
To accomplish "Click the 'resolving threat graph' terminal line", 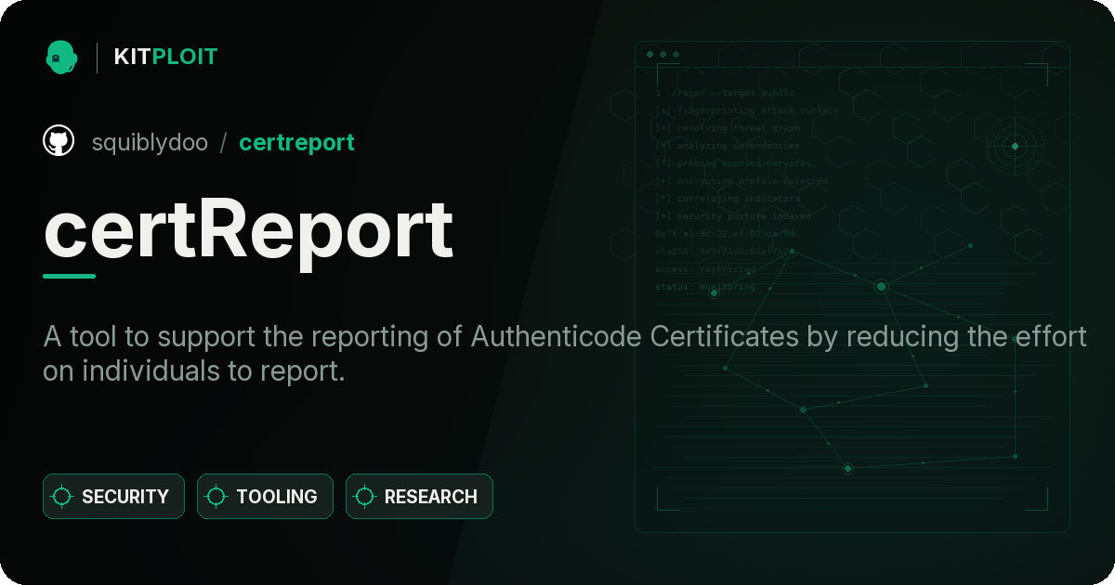I will coord(727,128).
